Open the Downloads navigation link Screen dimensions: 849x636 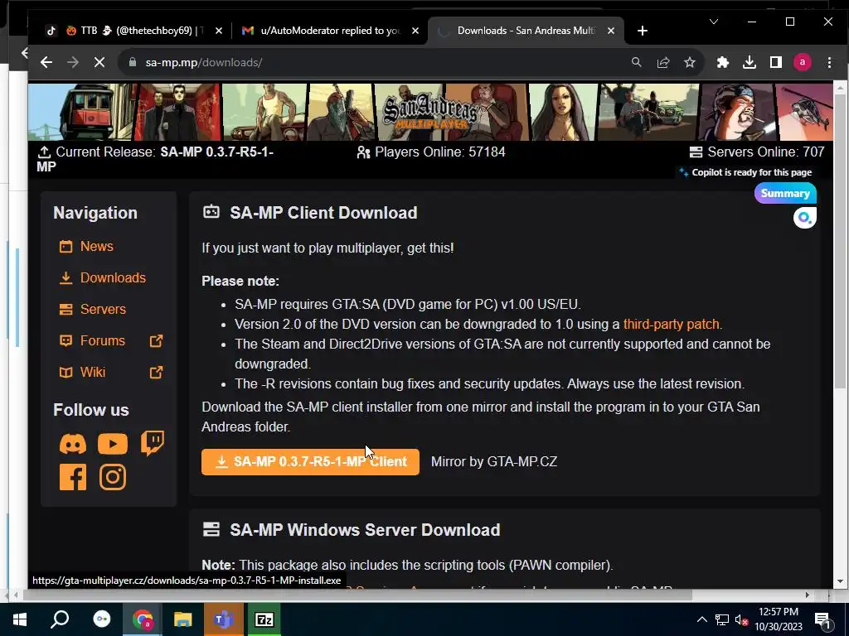(x=113, y=278)
